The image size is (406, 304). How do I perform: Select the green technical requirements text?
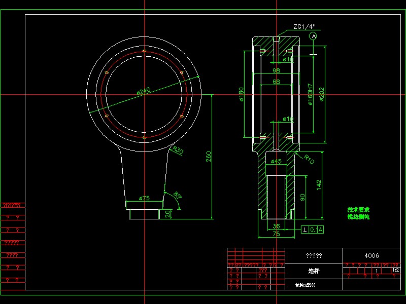click(358, 213)
